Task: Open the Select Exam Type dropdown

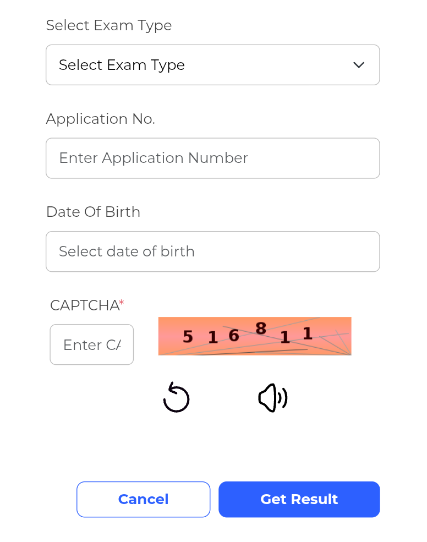Action: [x=212, y=65]
